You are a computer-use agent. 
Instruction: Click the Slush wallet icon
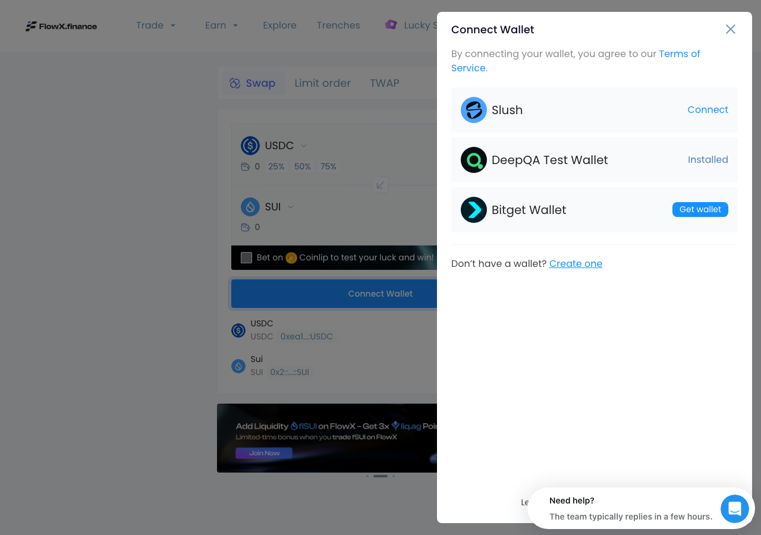[x=474, y=110]
